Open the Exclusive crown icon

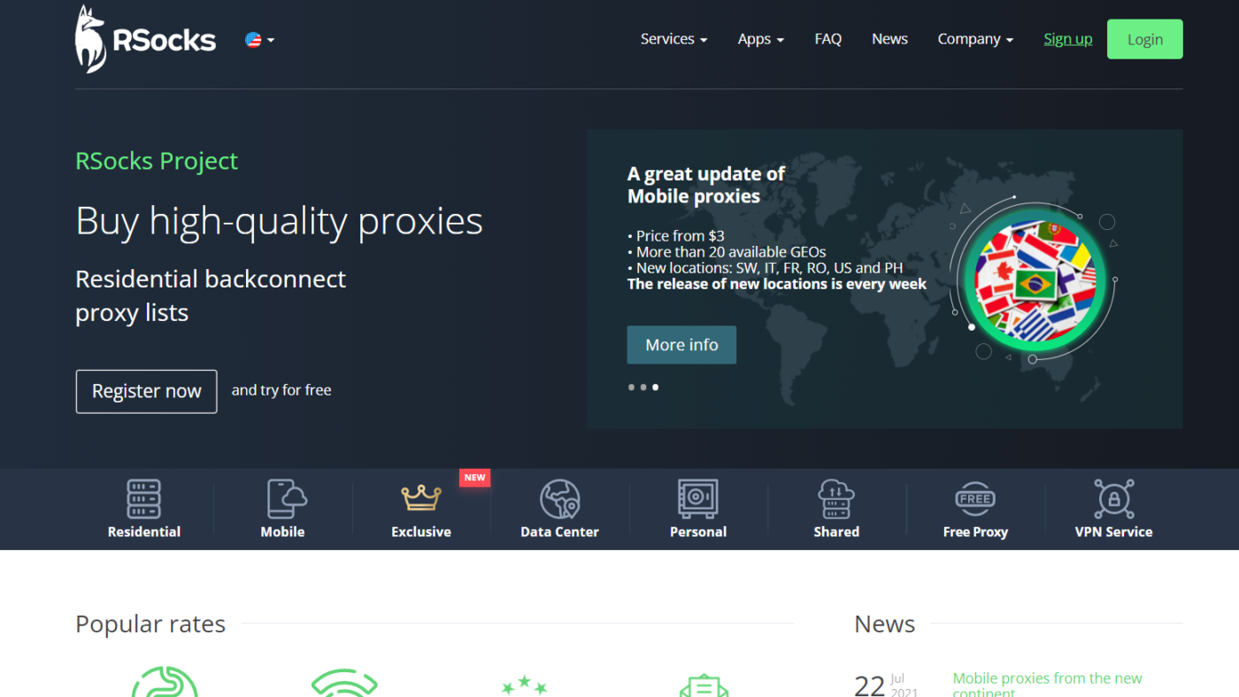(x=421, y=498)
